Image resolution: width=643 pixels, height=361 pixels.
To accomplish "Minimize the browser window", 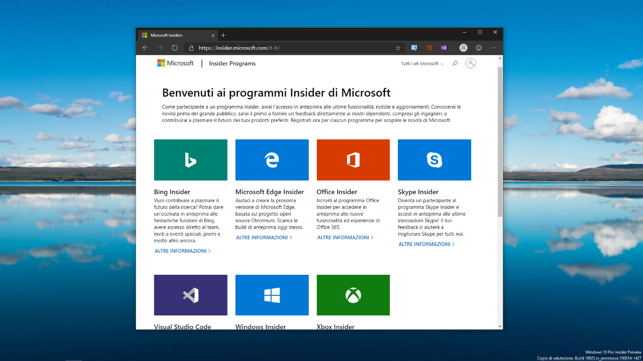I will (464, 32).
